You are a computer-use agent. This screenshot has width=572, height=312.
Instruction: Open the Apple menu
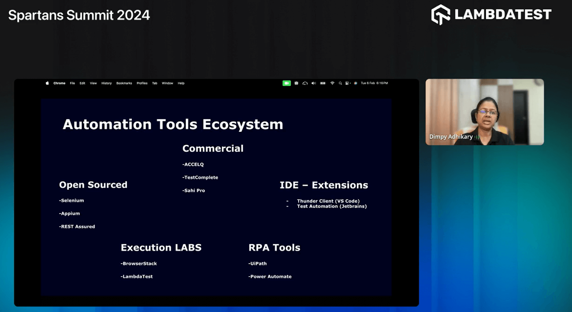tap(47, 83)
